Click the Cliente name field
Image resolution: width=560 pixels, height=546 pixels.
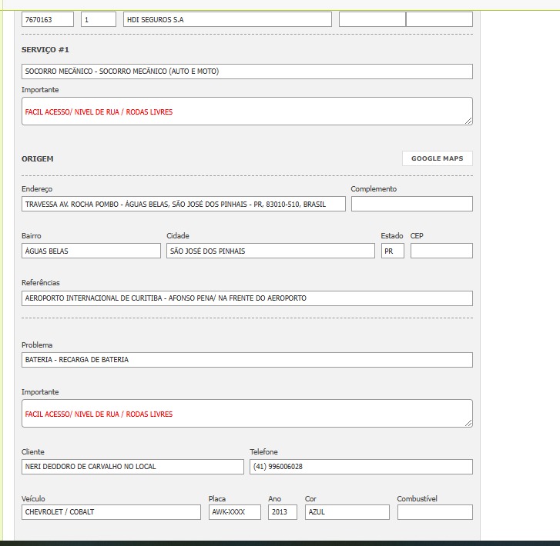tap(132, 467)
